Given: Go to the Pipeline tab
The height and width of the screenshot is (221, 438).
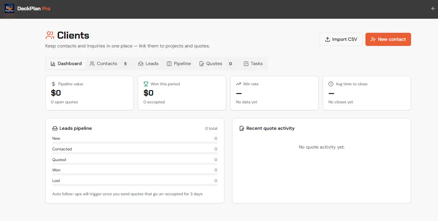Looking at the screenshot, I should click(179, 64).
